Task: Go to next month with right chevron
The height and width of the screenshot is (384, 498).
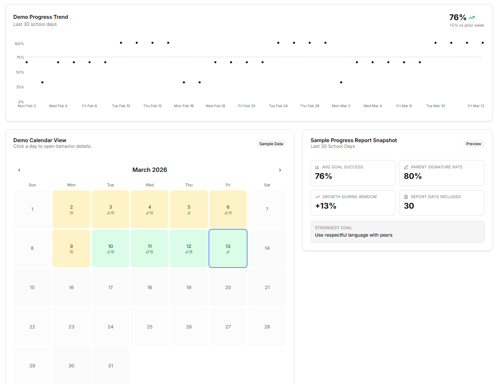Action: point(280,170)
